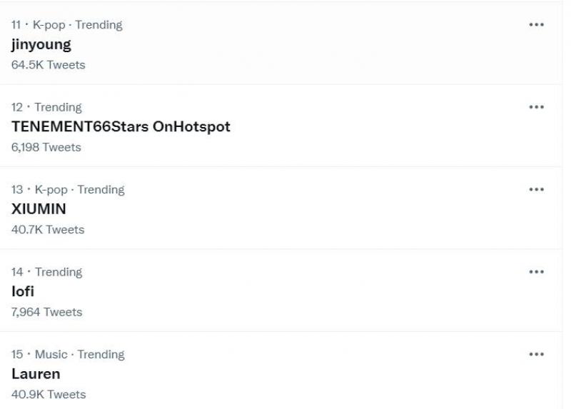Open more options for the jinyoung trend
The height and width of the screenshot is (409, 571).
tap(536, 25)
